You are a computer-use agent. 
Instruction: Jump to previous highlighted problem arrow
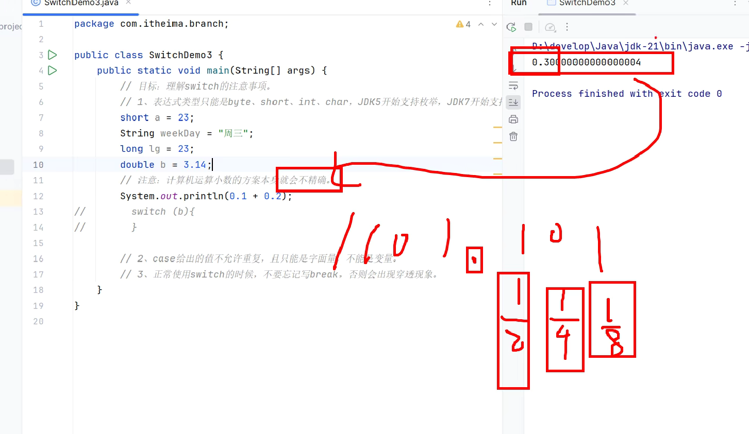click(481, 24)
